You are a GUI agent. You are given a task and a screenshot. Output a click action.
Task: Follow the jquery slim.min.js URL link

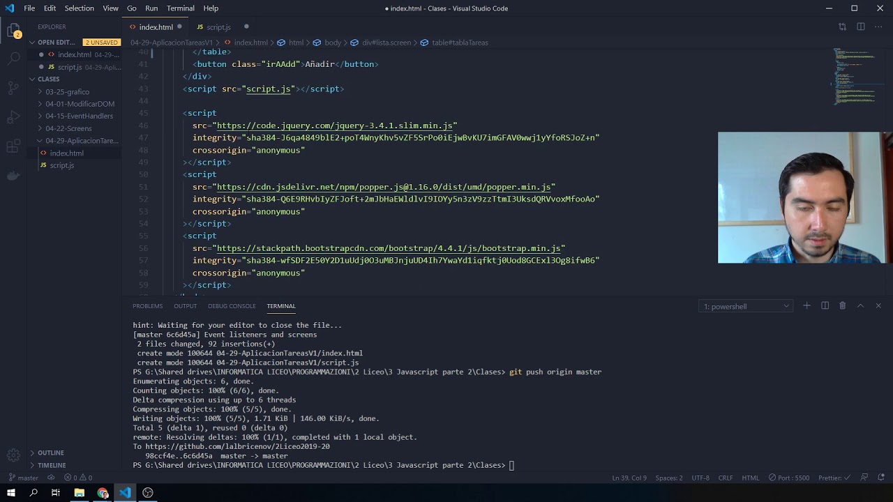[334, 125]
